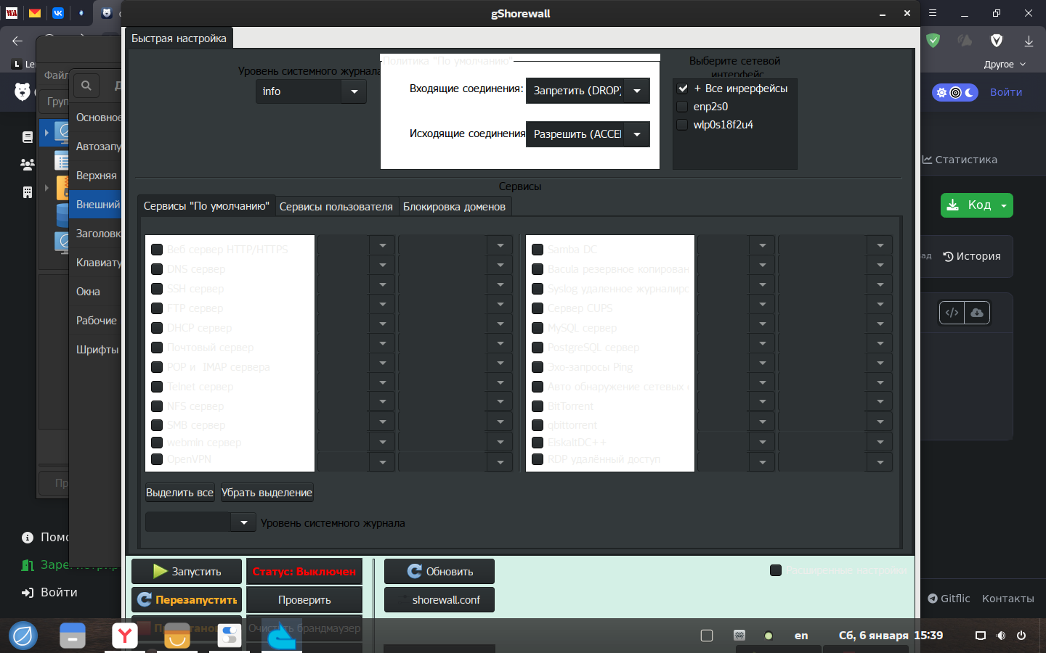Image resolution: width=1046 pixels, height=653 pixels.
Task: Enable the 'Расширенные настройки' checkbox
Action: coord(776,570)
